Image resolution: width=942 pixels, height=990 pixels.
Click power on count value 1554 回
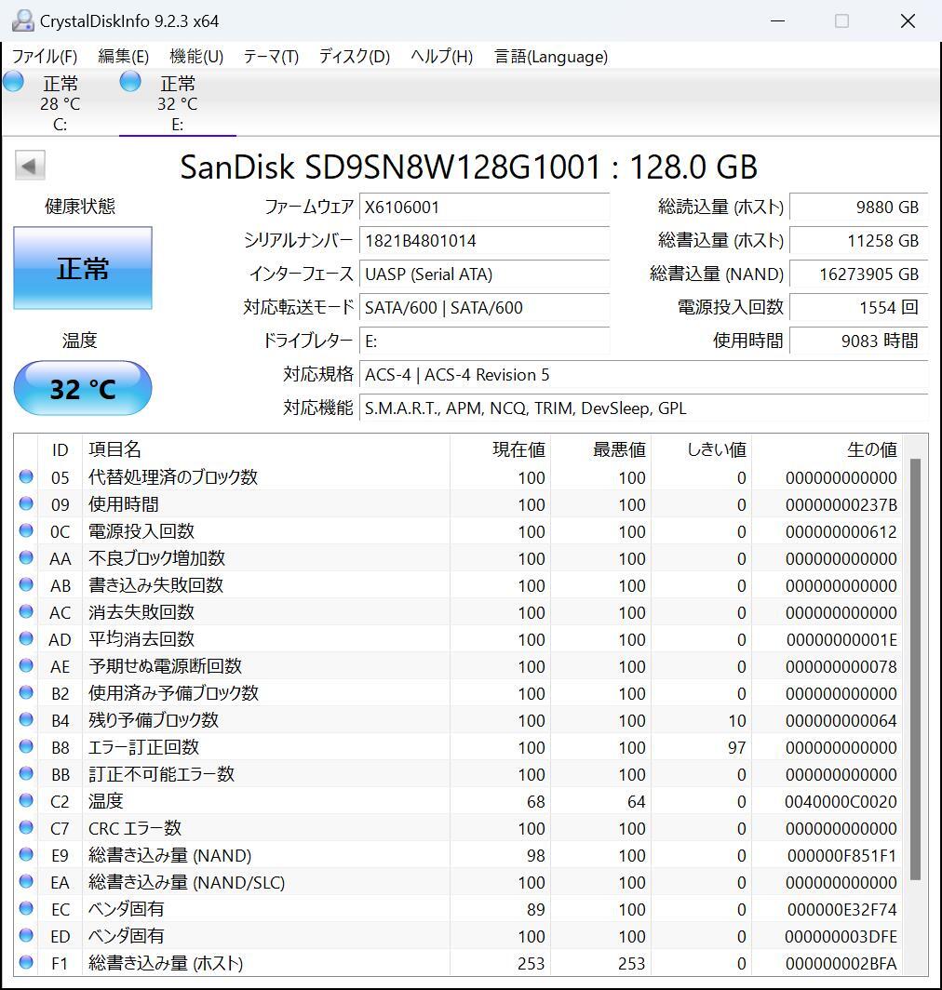coord(858,307)
